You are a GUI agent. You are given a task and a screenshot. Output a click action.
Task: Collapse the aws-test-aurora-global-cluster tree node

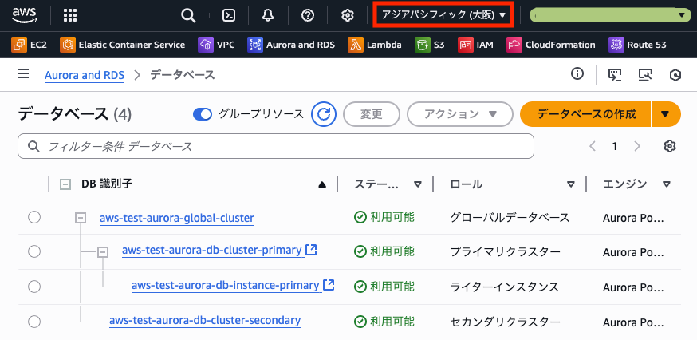tap(81, 218)
